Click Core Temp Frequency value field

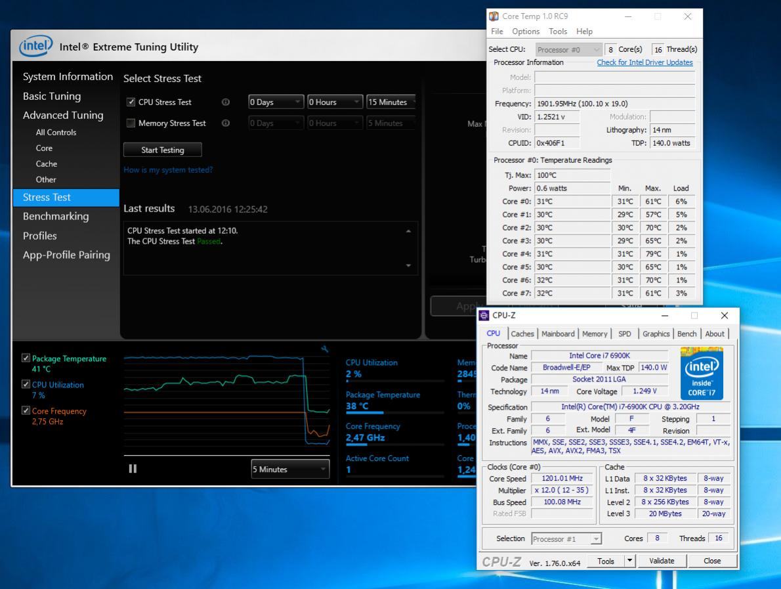[615, 104]
